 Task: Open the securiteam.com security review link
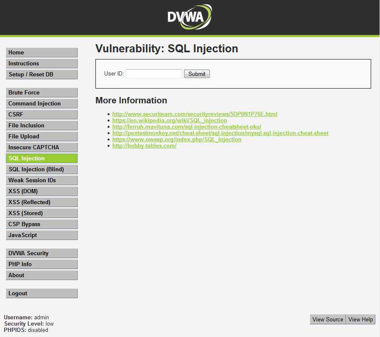point(195,114)
